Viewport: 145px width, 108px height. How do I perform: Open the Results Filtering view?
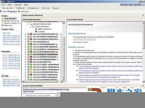(12, 21)
